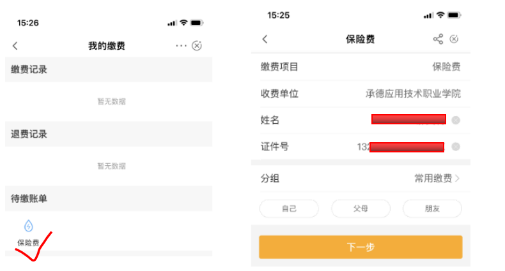Select the 朋友 group option
This screenshot has height=271, width=505.
(x=432, y=209)
